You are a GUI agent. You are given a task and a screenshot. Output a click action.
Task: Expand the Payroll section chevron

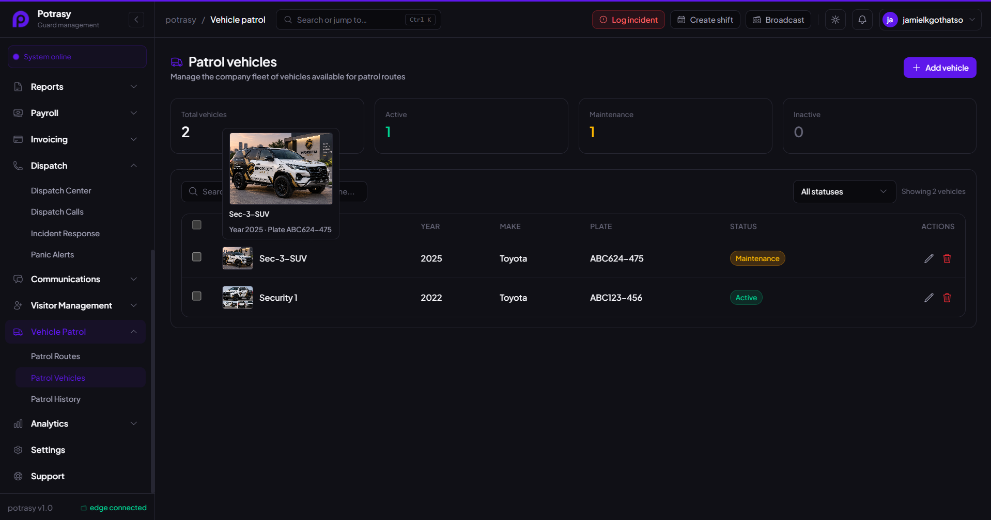pos(134,113)
